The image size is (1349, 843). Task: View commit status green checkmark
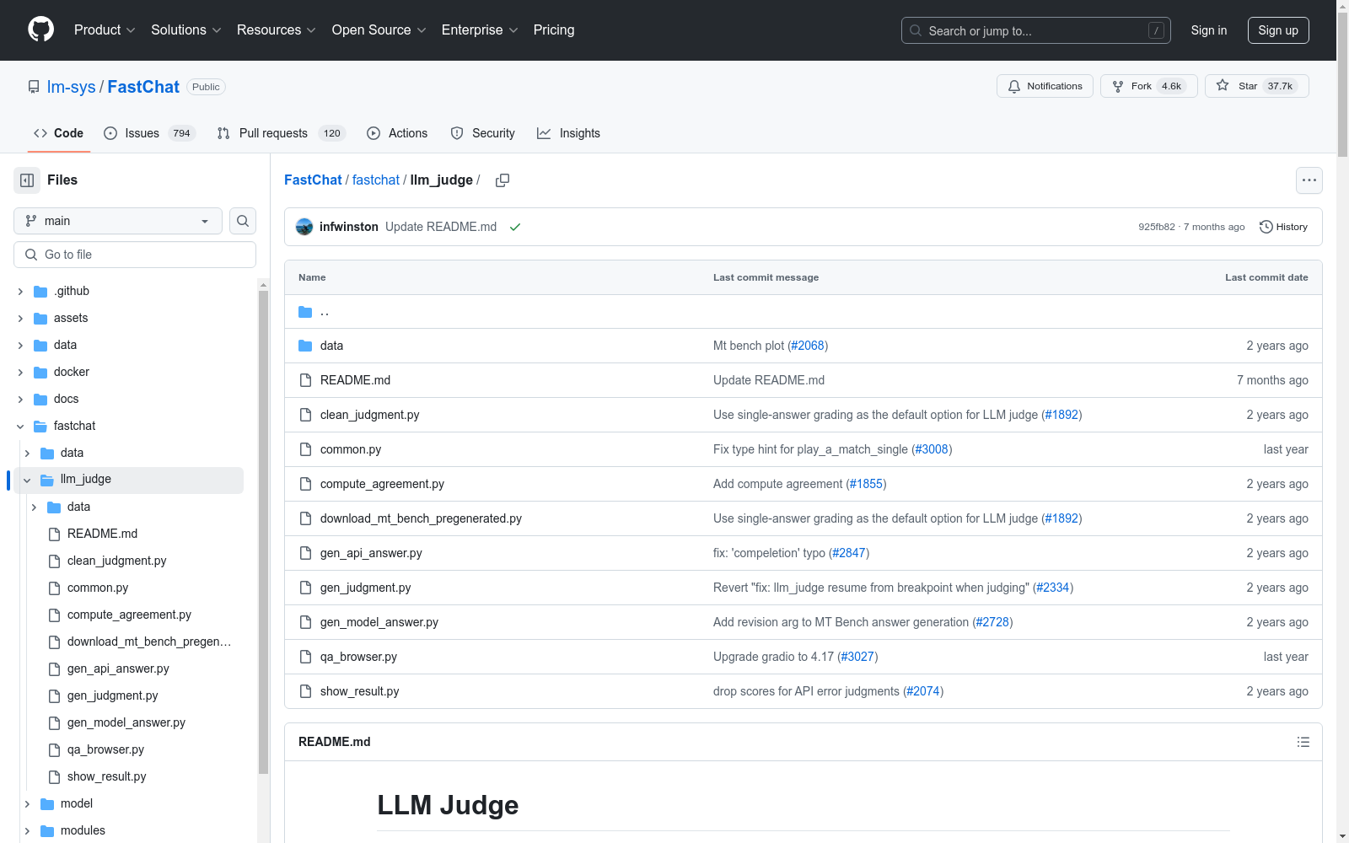[515, 227]
